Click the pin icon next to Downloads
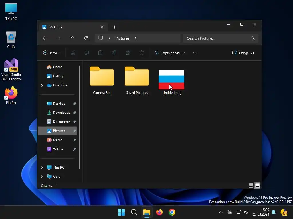The image size is (293, 219). [x=75, y=113]
